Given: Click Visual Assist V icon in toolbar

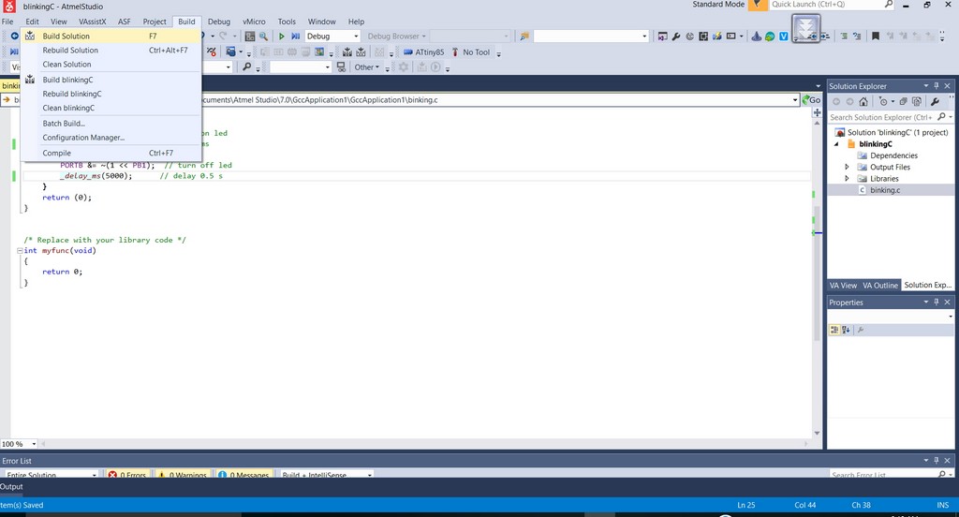Looking at the screenshot, I should pyautogui.click(x=783, y=37).
